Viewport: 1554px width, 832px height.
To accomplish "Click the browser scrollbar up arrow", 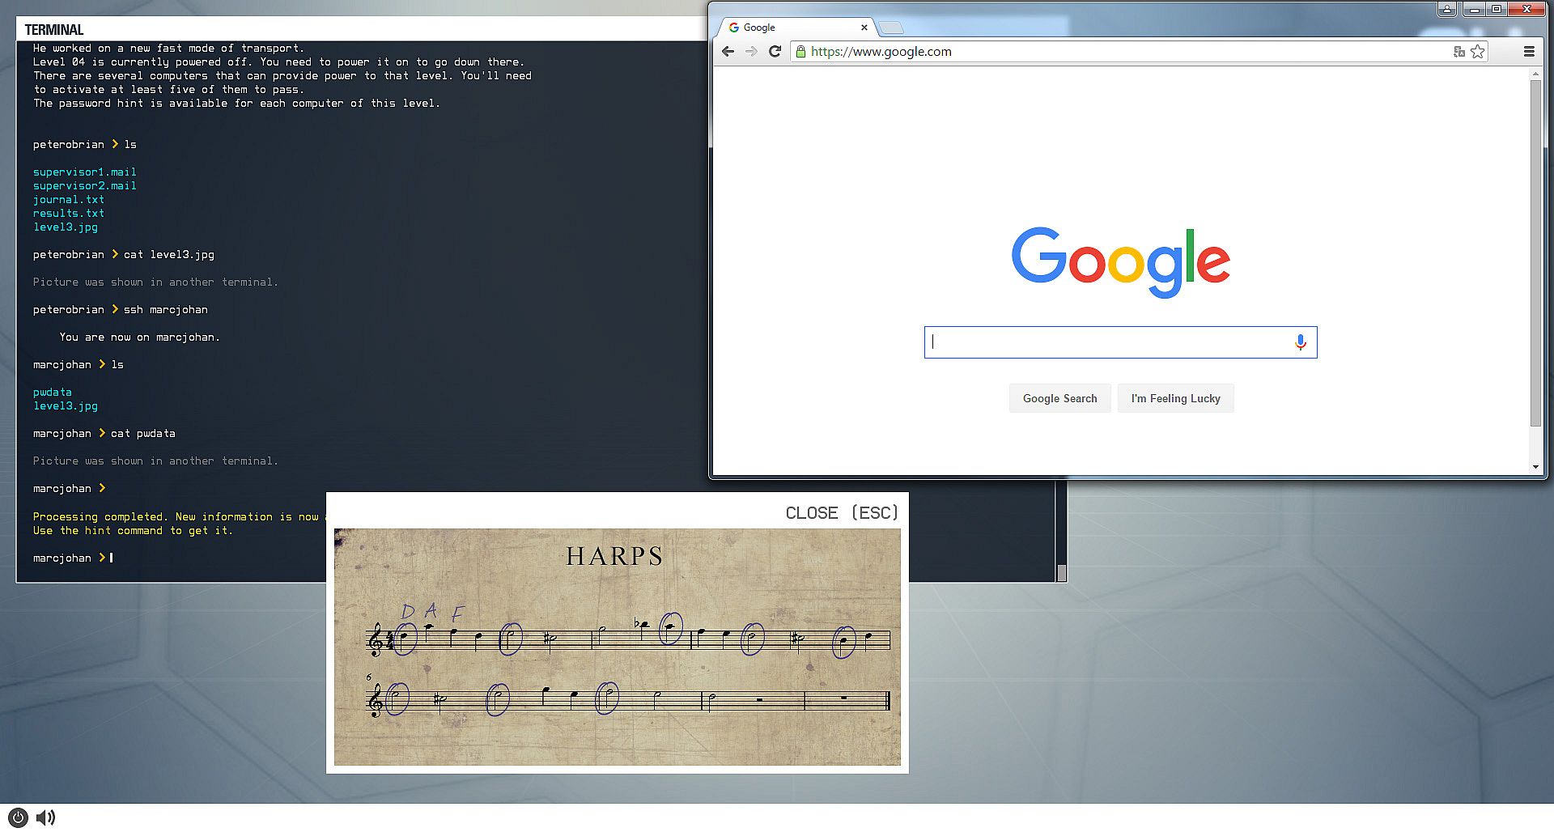I will (x=1535, y=74).
